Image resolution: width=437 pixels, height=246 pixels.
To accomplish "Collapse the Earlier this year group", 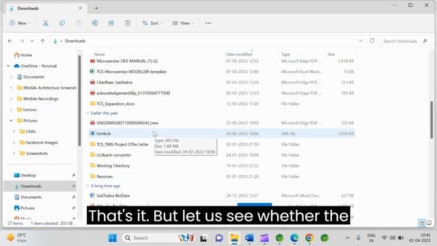I will click(x=88, y=113).
